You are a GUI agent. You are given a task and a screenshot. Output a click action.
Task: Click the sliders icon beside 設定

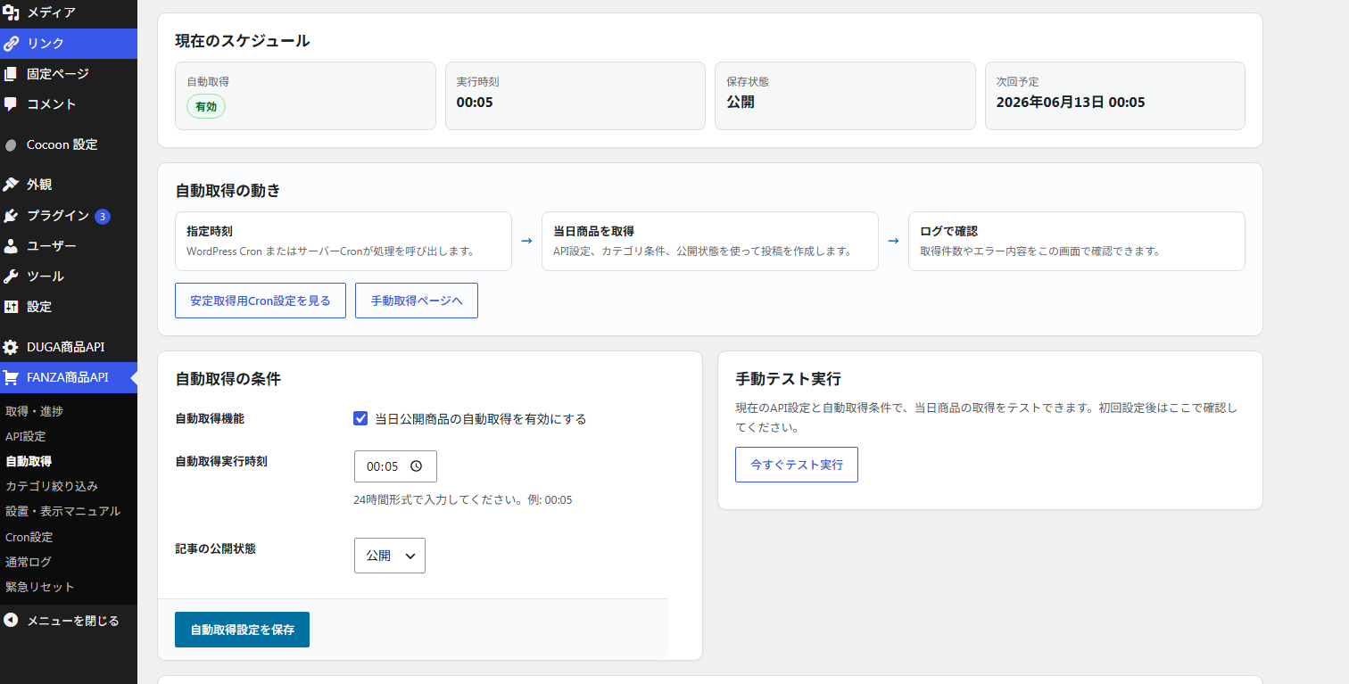point(11,307)
